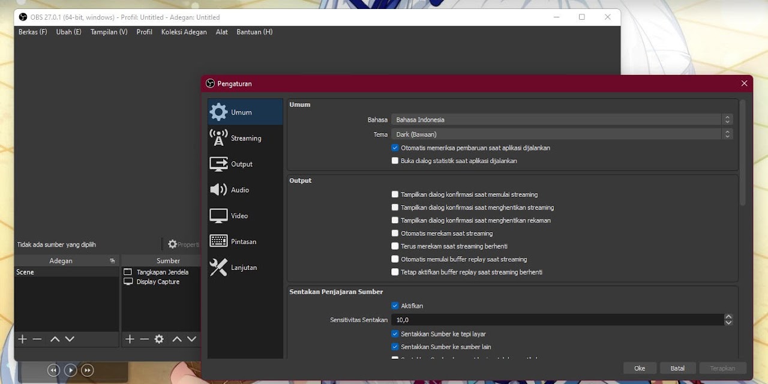
Task: Add a new scene with plus icon
Action: tap(23, 339)
